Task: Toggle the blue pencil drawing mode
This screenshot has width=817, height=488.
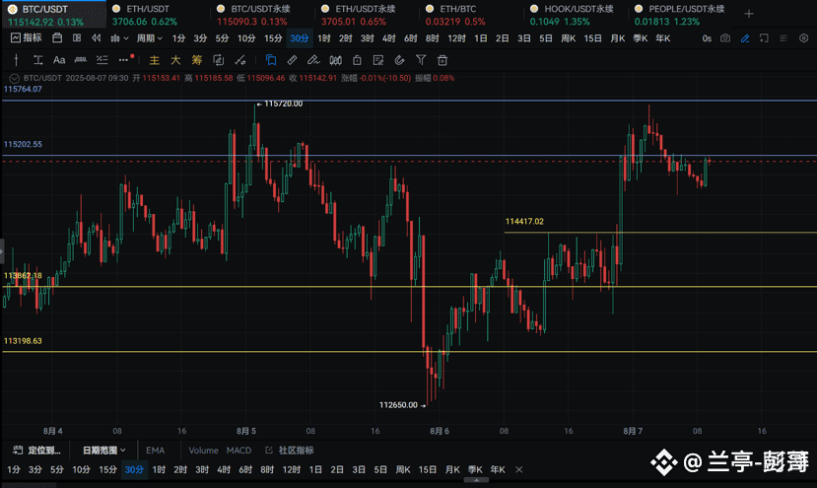Action: [x=745, y=38]
